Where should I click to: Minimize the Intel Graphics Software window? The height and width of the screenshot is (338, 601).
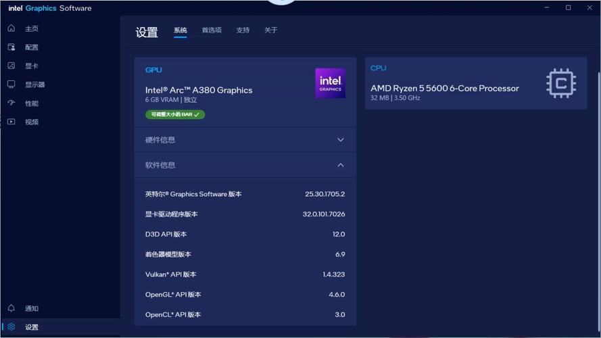coord(546,7)
